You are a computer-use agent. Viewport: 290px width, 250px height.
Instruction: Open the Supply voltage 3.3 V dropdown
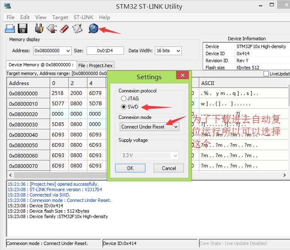[x=149, y=155]
